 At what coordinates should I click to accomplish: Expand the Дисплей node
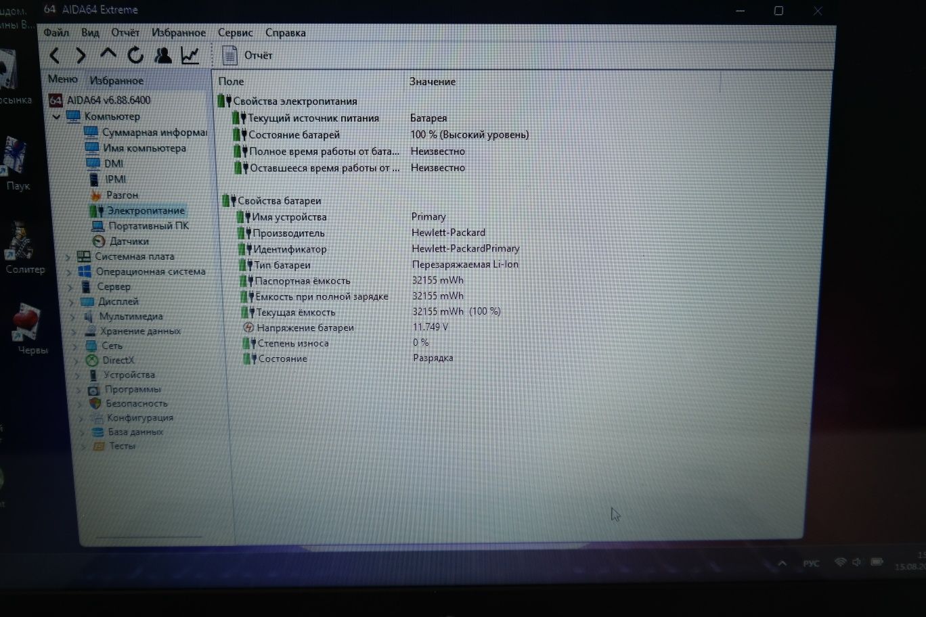(72, 302)
